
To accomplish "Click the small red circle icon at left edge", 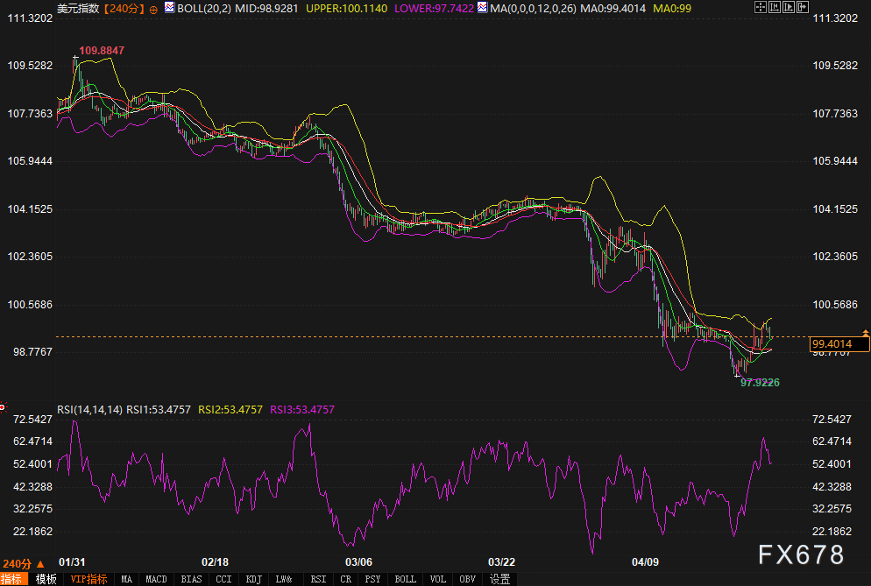I will coord(3,406).
